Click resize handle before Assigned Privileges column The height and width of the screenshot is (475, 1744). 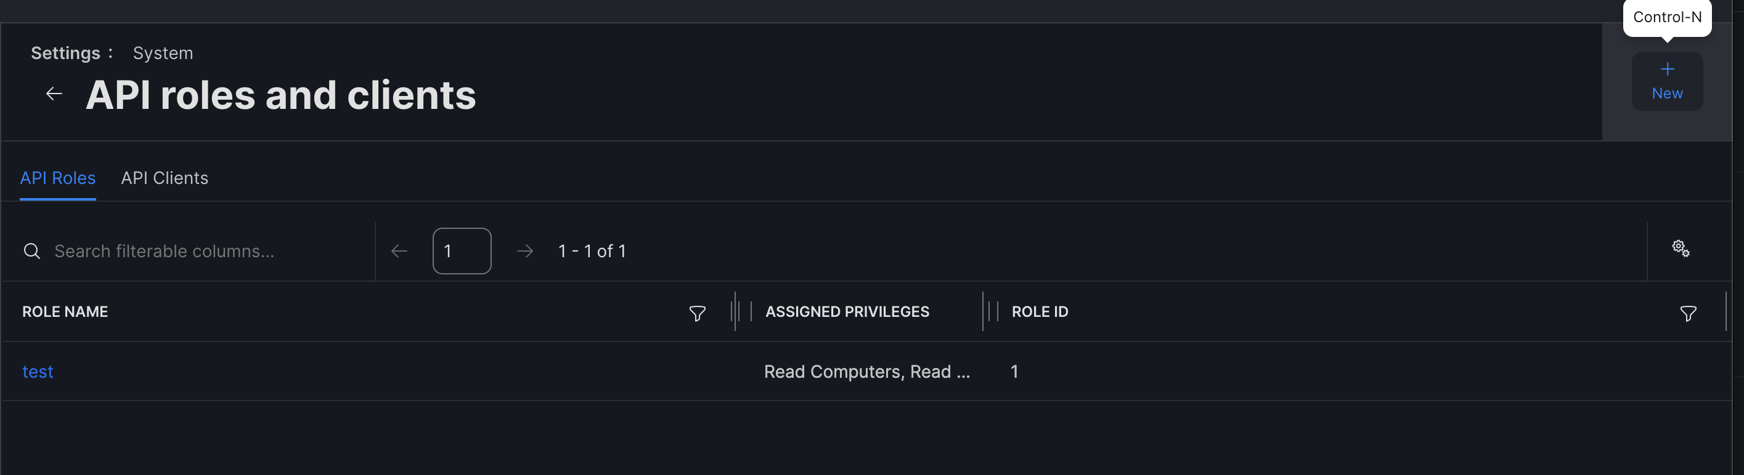pyautogui.click(x=736, y=311)
